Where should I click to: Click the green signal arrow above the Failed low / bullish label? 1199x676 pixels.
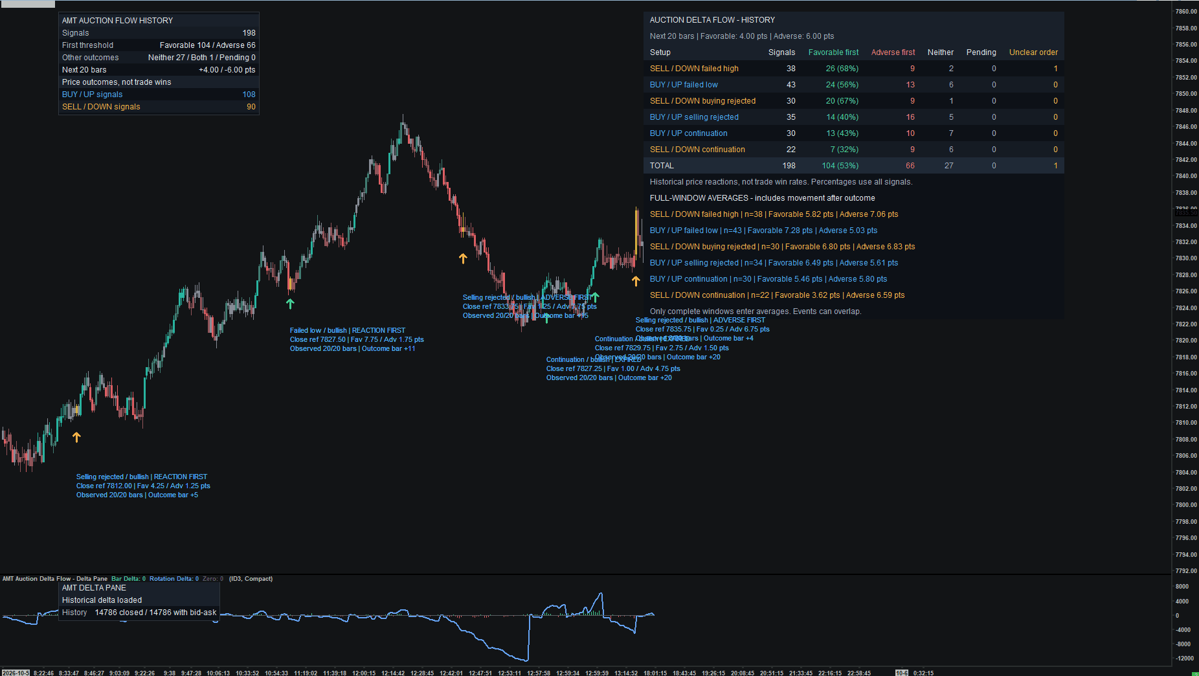pyautogui.click(x=290, y=303)
